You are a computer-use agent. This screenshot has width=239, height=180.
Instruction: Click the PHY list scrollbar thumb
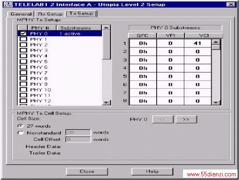pos(106,45)
